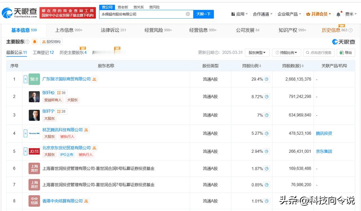Image resolution: width=361 pixels, height=211 pixels.
Task: Click orange bell monitor icon by 主要股东
Action: tap(35, 42)
